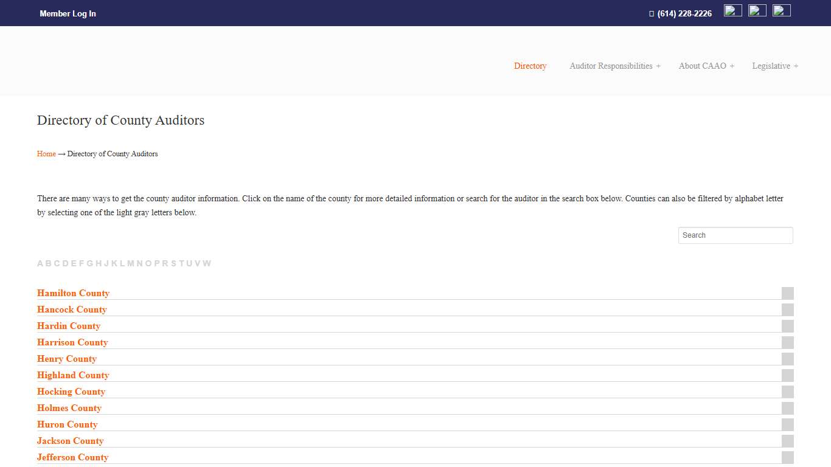831x467 pixels.
Task: Expand the Hamilton County row details
Action: click(x=787, y=292)
